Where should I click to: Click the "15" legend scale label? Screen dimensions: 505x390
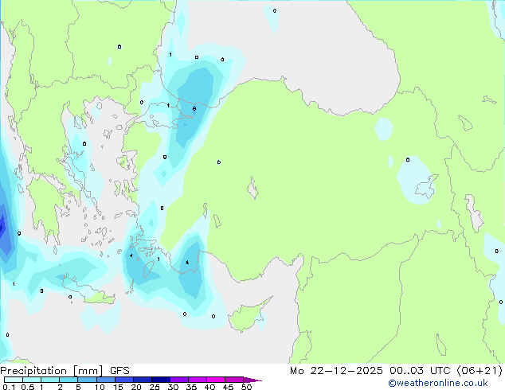[x=118, y=387]
